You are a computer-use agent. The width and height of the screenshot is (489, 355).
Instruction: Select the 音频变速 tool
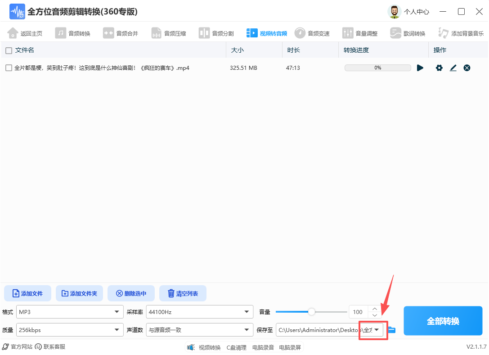point(311,32)
